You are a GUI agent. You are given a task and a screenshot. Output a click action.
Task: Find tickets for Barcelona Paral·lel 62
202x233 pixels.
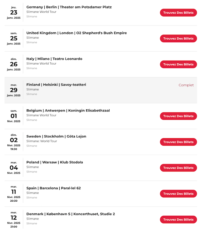point(178,194)
